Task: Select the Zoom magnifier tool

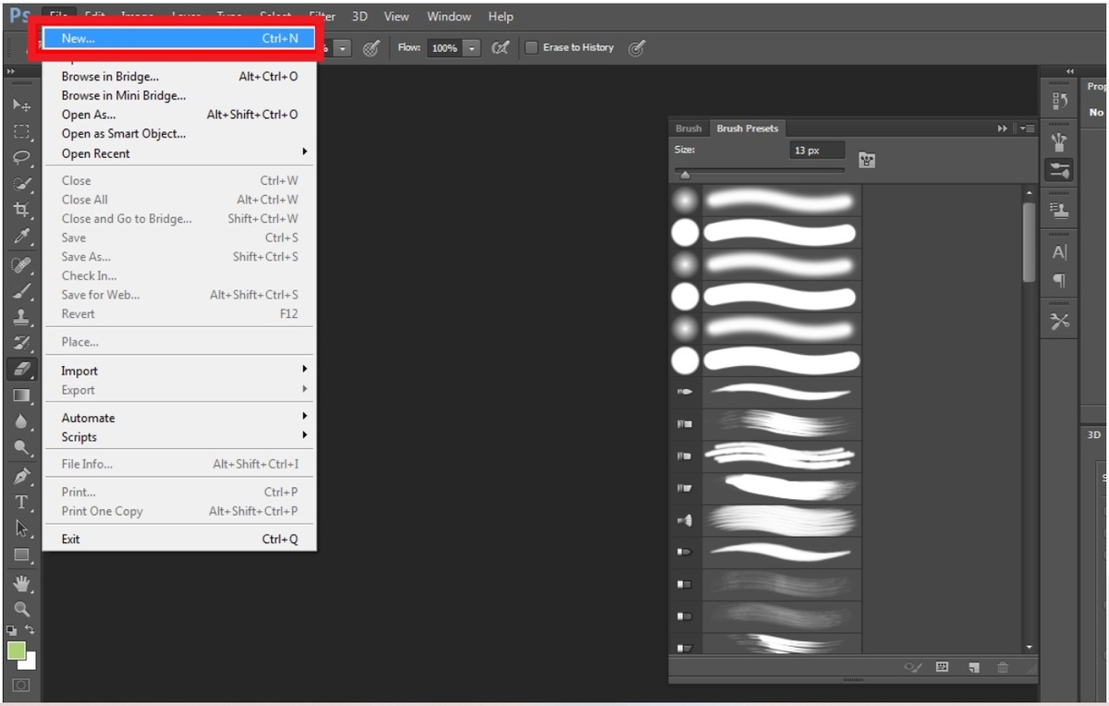Action: pyautogui.click(x=22, y=610)
